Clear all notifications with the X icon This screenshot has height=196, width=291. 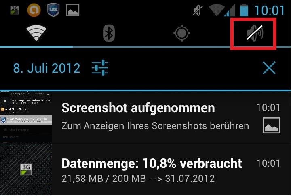[x=269, y=68]
